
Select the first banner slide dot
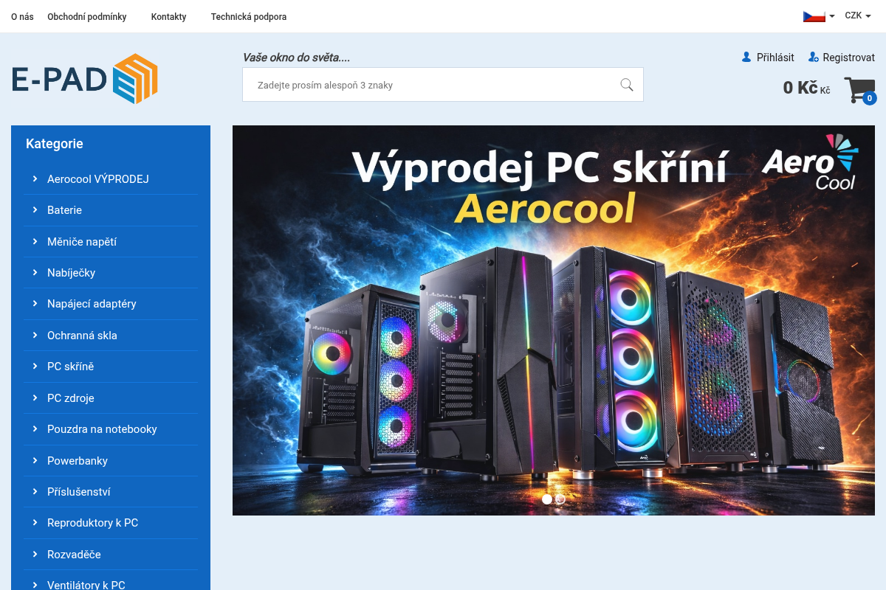pos(547,499)
